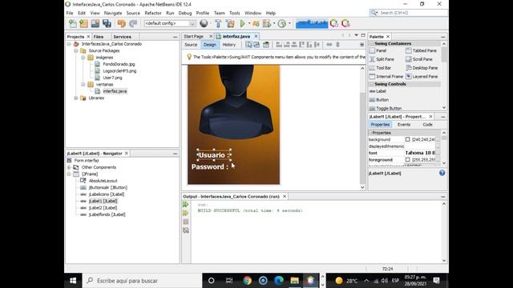Click the Undo toolbar icon
The width and height of the screenshot is (513, 288).
click(122, 23)
